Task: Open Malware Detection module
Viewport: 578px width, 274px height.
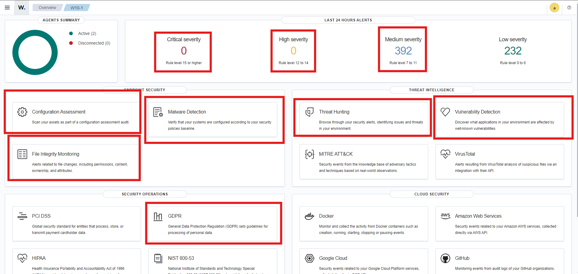Action: (x=187, y=112)
